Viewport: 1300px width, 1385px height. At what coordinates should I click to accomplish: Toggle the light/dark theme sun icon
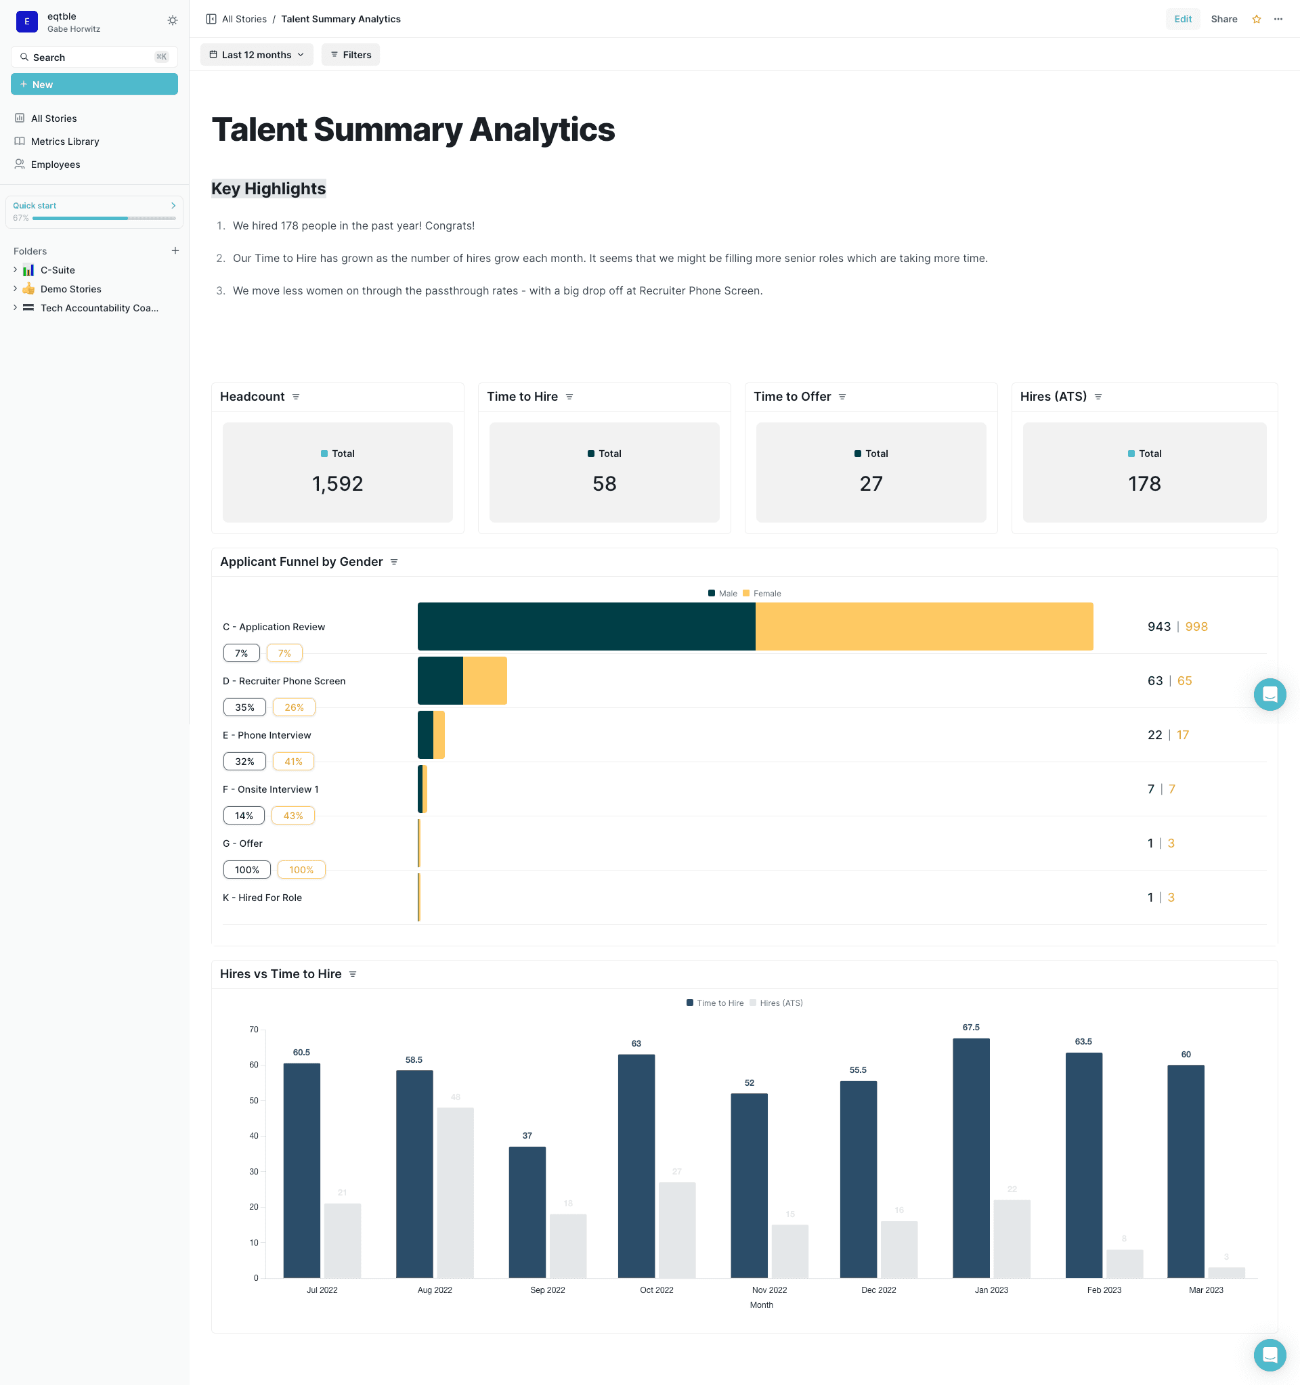pos(172,21)
